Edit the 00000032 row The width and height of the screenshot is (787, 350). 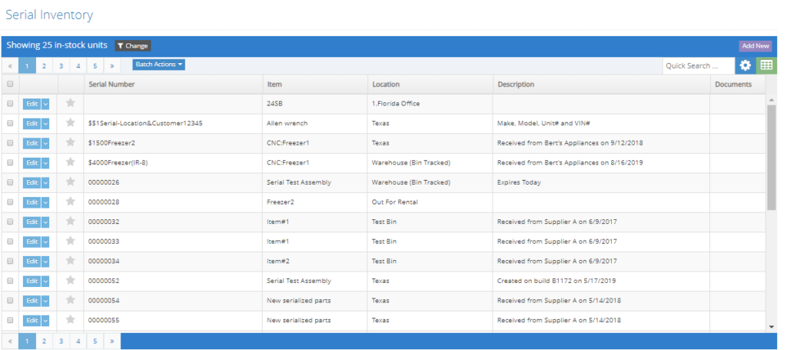tap(32, 222)
